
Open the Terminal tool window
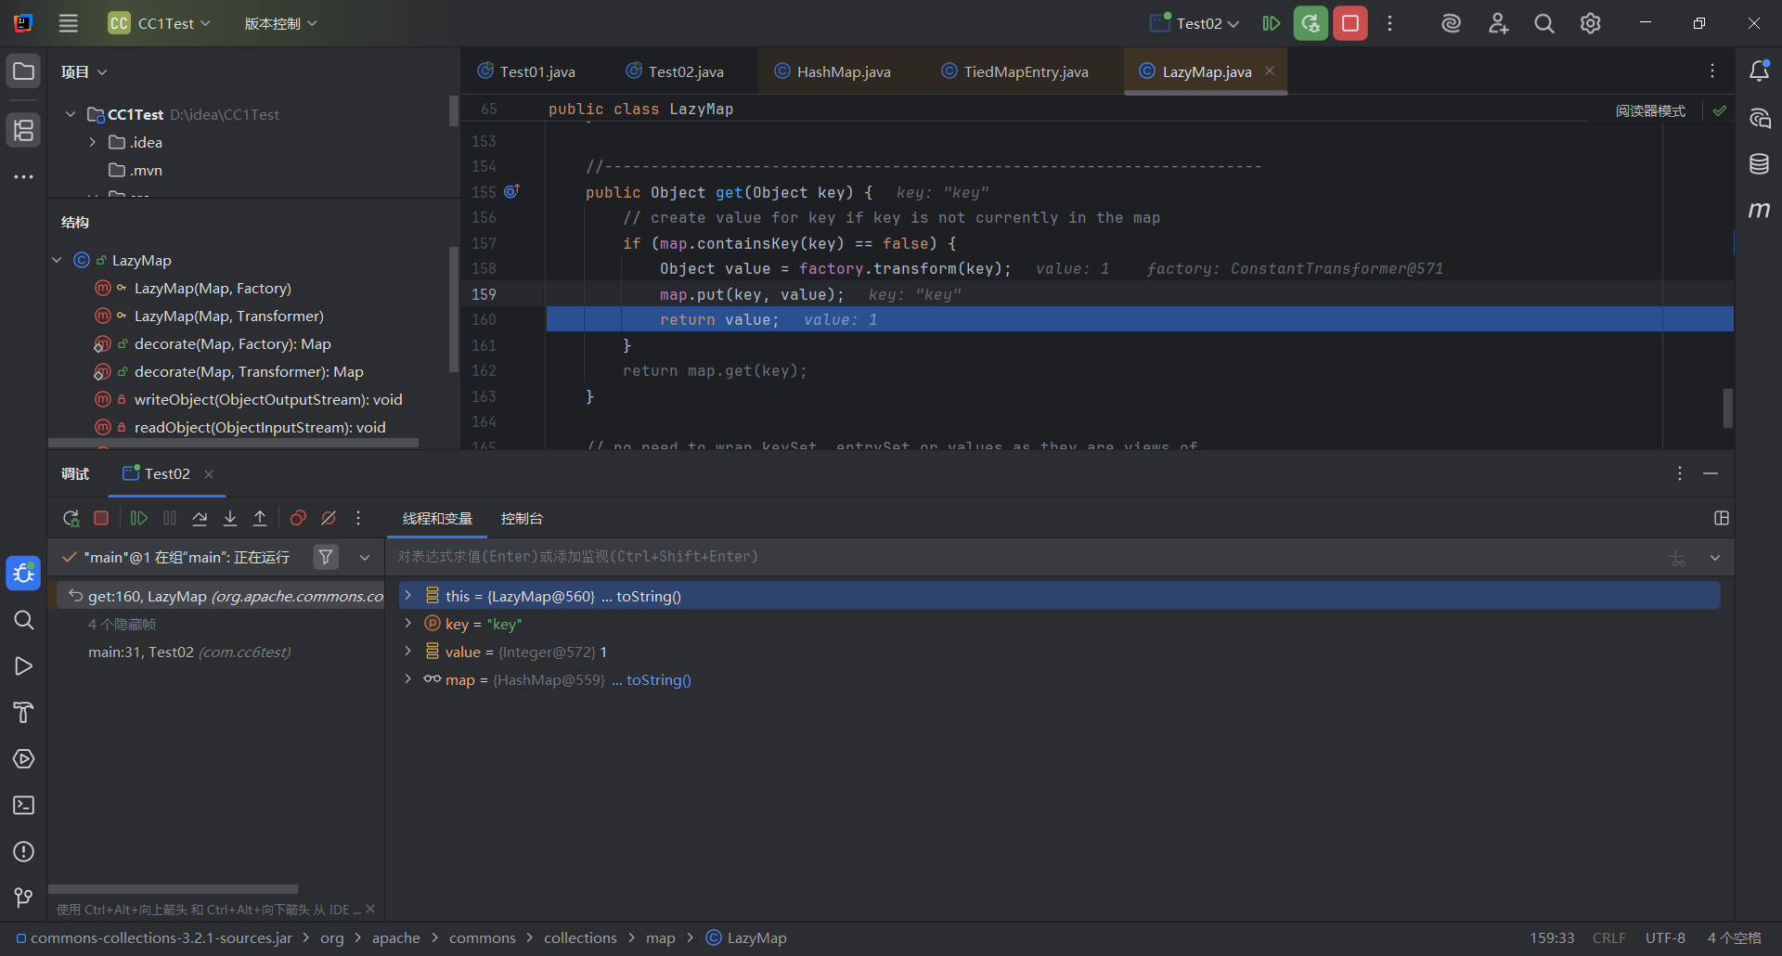24,806
